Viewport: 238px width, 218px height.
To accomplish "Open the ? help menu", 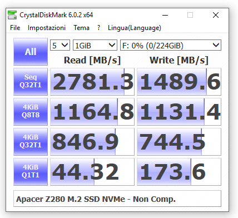I will (99, 28).
